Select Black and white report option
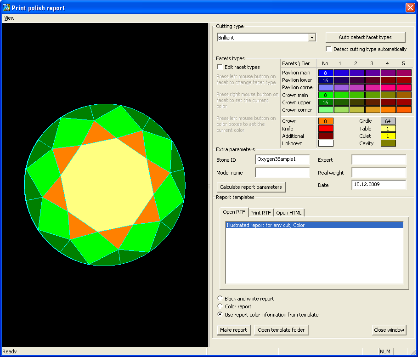 pyautogui.click(x=220, y=299)
